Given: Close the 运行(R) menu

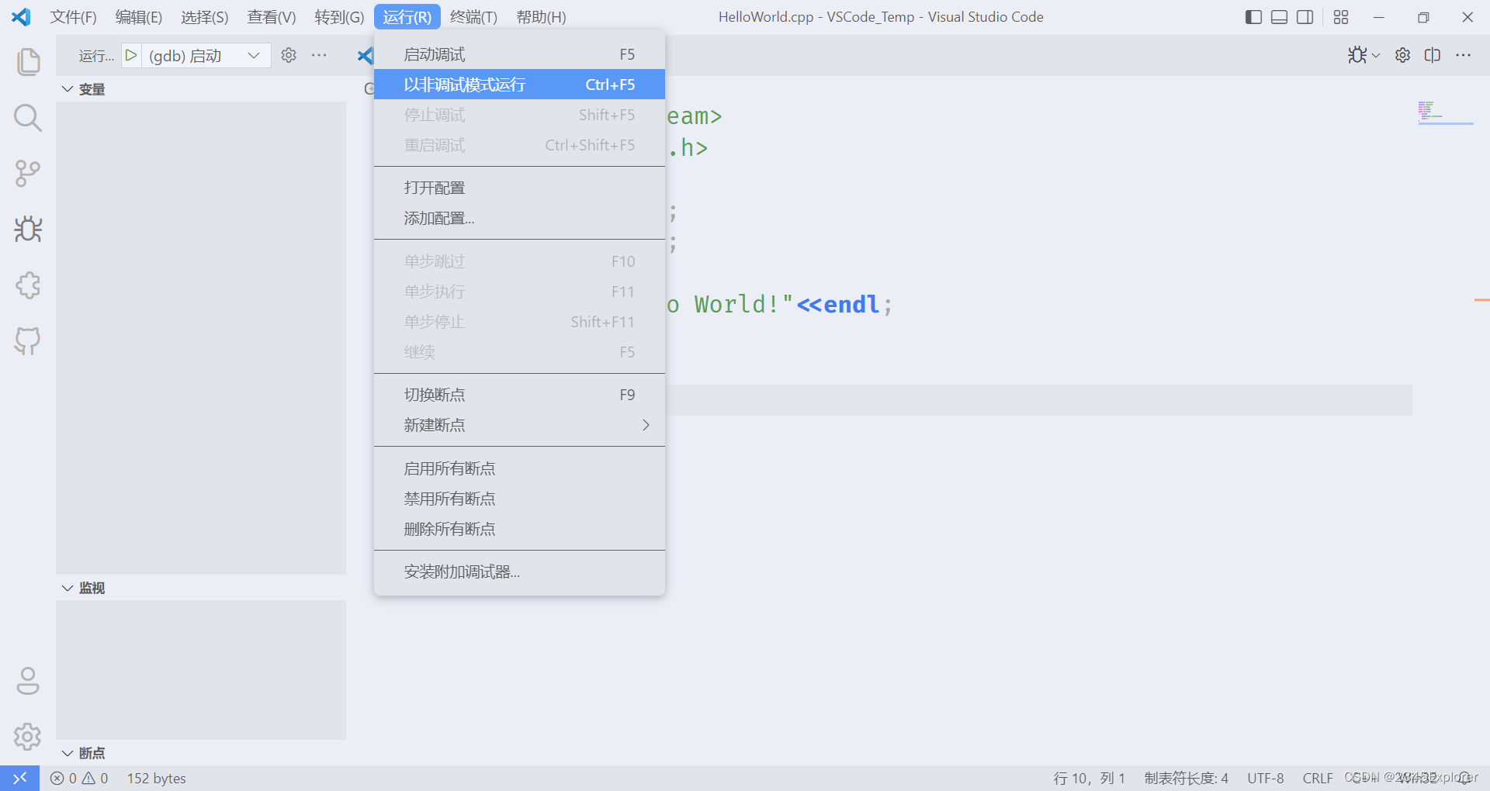Looking at the screenshot, I should point(407,17).
